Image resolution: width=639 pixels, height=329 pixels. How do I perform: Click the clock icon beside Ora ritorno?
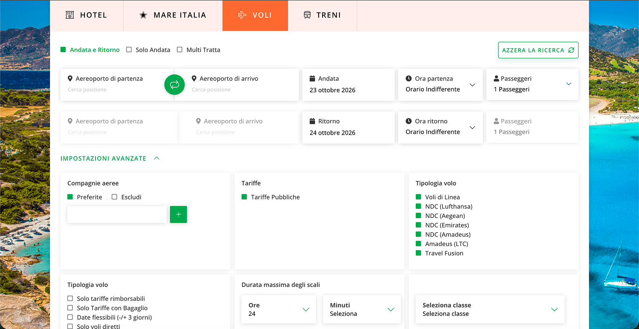click(409, 121)
